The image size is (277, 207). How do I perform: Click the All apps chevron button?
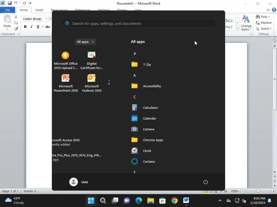pyautogui.click(x=85, y=42)
